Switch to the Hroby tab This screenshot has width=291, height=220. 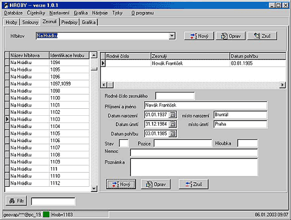(12, 22)
